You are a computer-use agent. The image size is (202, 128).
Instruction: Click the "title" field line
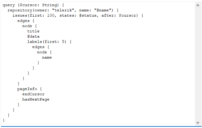33,31
